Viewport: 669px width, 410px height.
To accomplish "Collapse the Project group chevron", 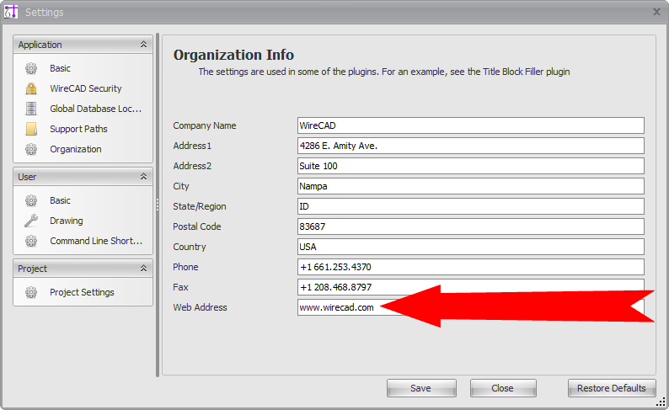I will (144, 268).
